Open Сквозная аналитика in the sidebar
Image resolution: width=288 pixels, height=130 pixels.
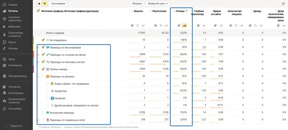12,19
